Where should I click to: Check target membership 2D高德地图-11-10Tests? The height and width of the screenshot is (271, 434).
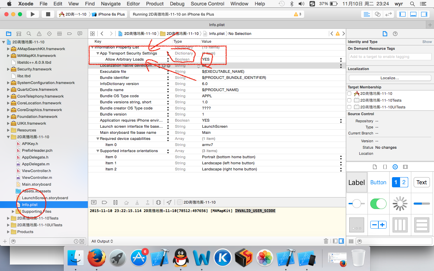[x=349, y=100]
